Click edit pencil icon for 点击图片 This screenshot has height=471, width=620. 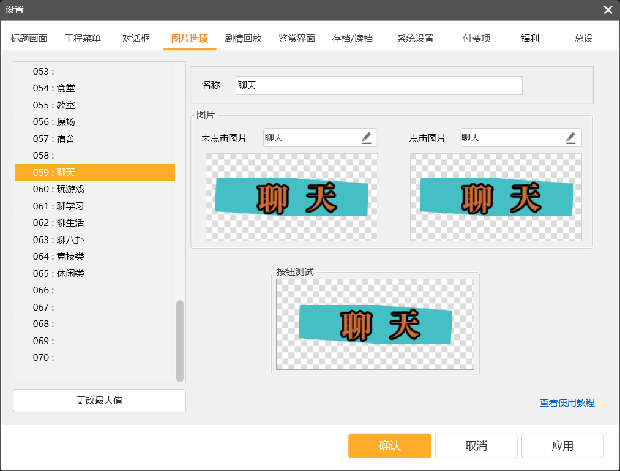click(570, 138)
